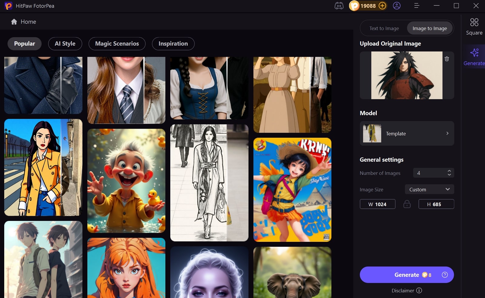This screenshot has width=485, height=298.
Task: Select the silver-haired woman portrait sample
Action: pyautogui.click(x=209, y=272)
